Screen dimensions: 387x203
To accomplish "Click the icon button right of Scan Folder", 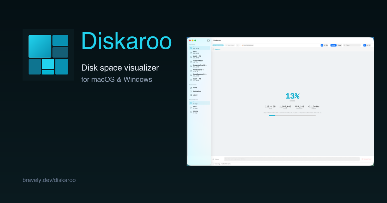I will (238, 45).
